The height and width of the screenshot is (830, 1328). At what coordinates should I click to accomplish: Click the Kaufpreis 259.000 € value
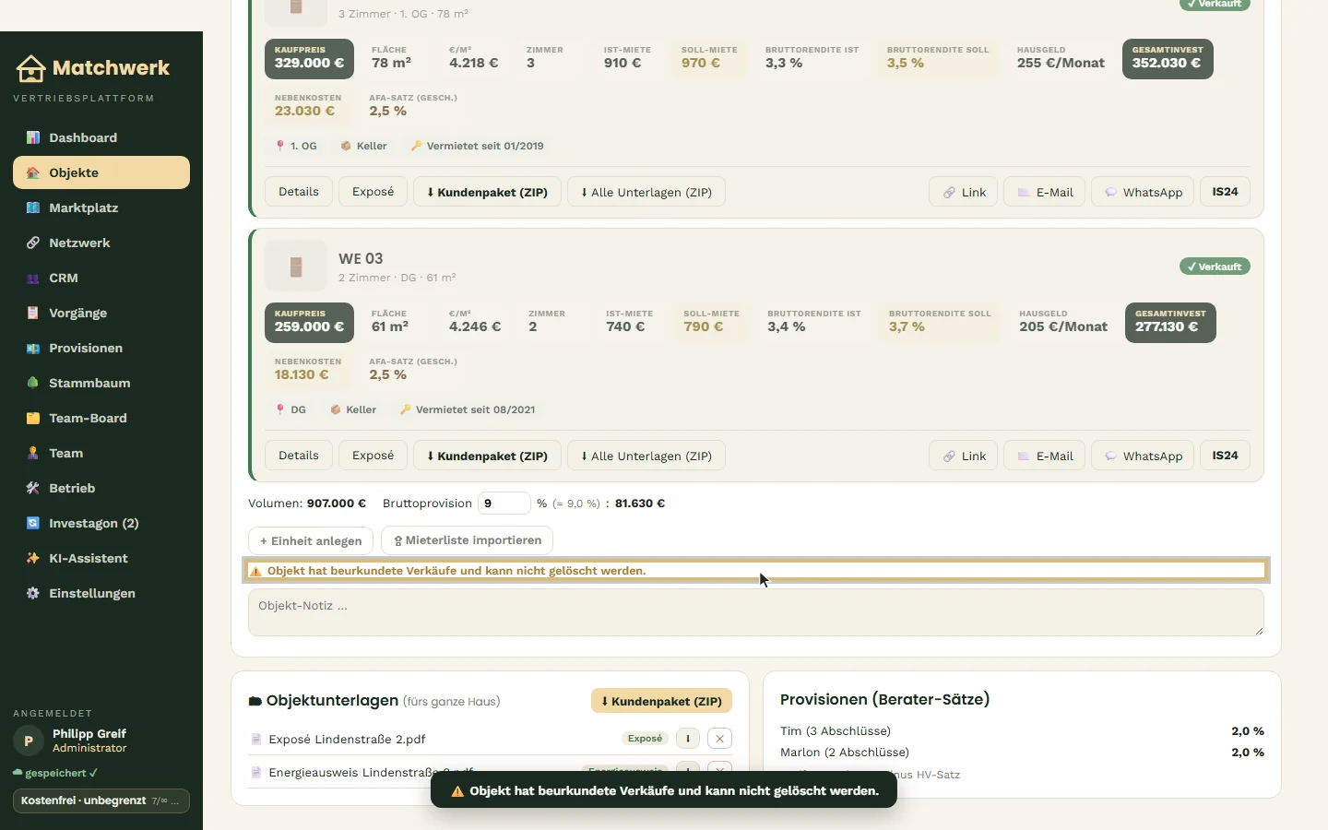(309, 326)
